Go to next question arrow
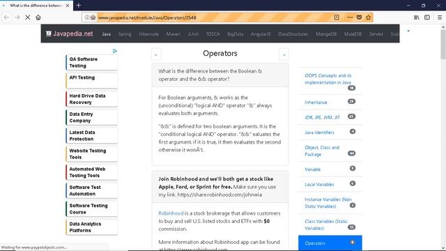This screenshot has height=251, width=446. pyautogui.click(x=284, y=54)
